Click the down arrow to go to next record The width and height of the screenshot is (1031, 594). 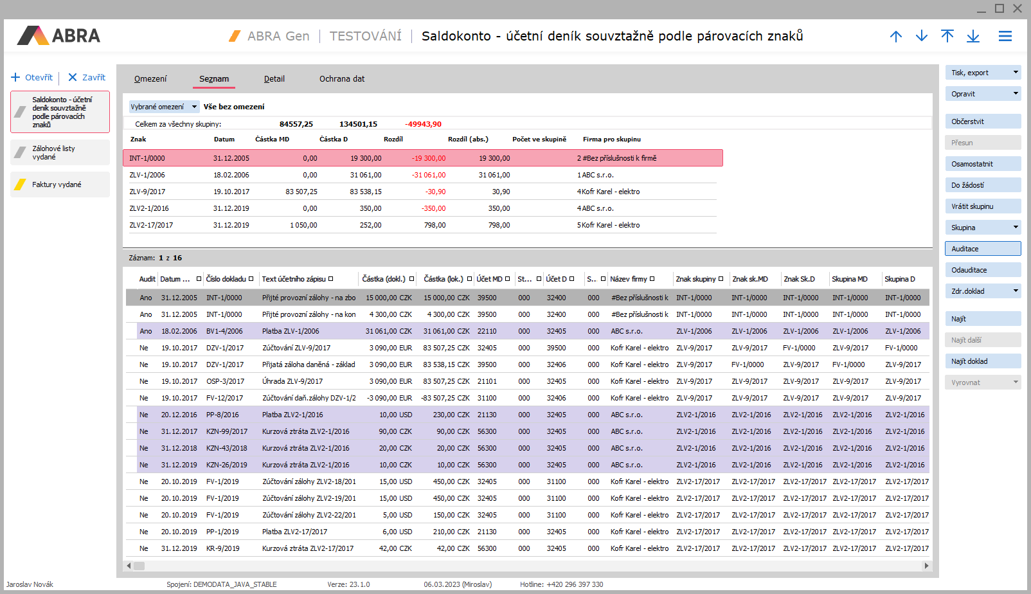(921, 37)
